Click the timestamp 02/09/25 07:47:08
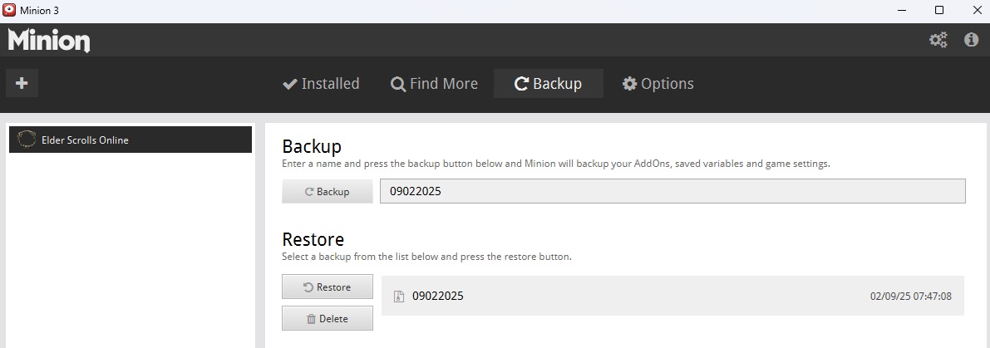Image resolution: width=990 pixels, height=348 pixels. 910,297
